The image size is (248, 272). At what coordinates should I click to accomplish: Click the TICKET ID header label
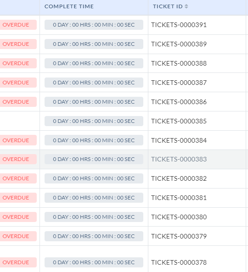click(168, 6)
